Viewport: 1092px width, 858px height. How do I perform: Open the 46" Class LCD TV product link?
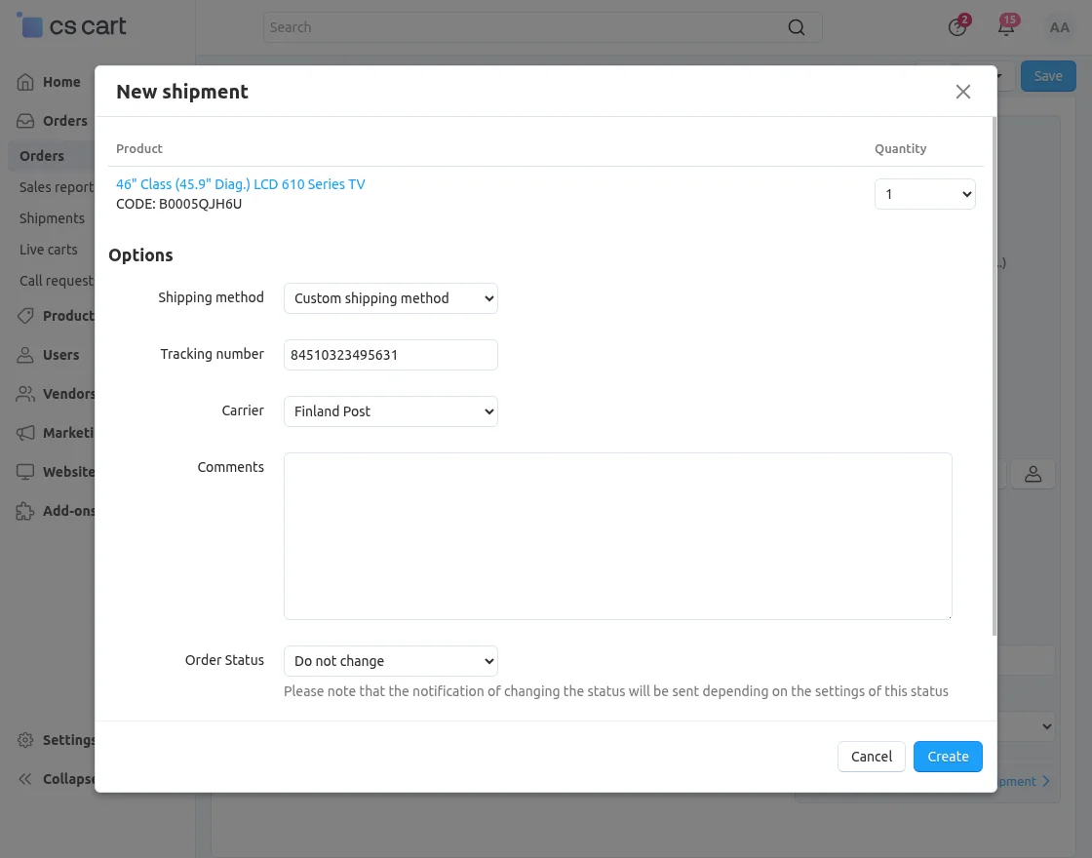tap(240, 184)
